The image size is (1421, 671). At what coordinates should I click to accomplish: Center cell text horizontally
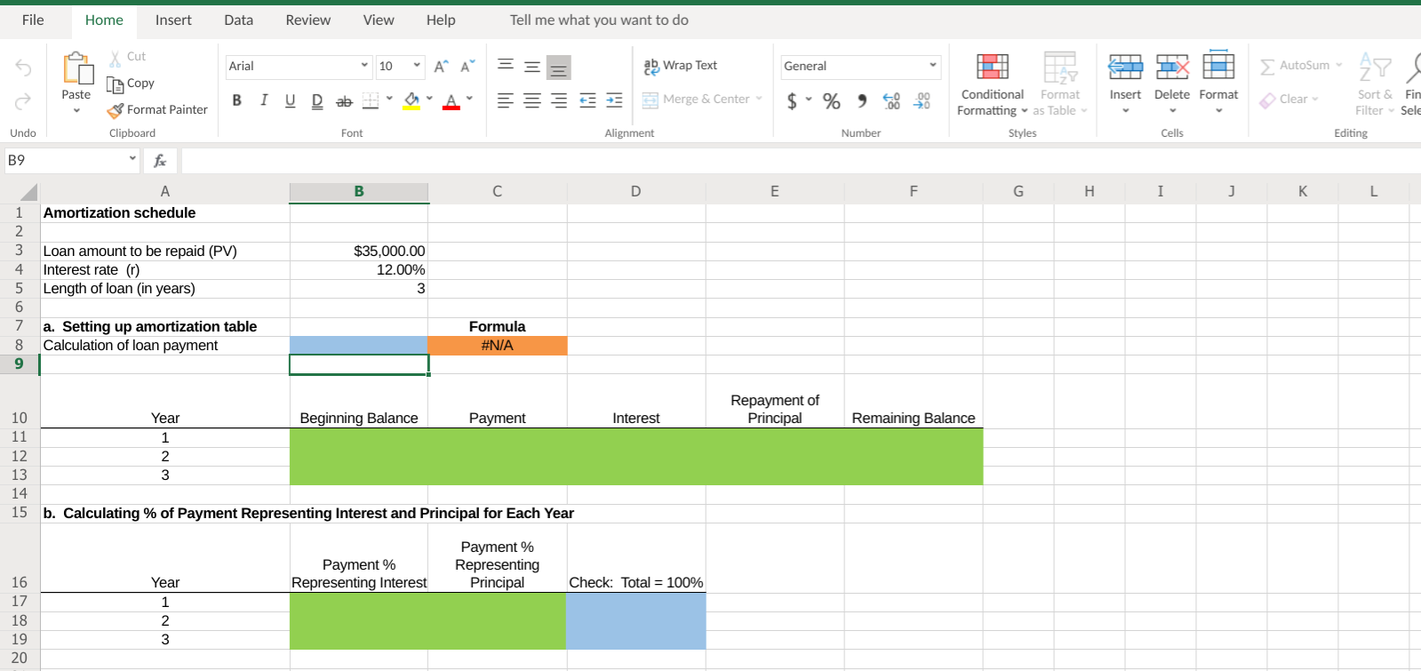click(x=531, y=100)
